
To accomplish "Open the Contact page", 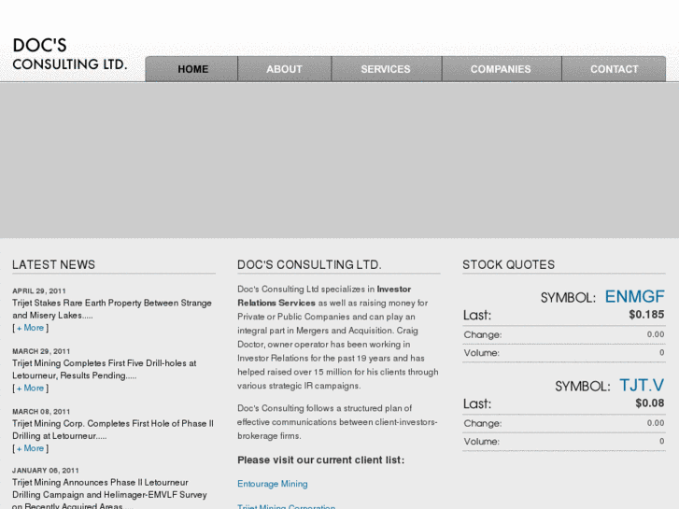I will tap(614, 69).
